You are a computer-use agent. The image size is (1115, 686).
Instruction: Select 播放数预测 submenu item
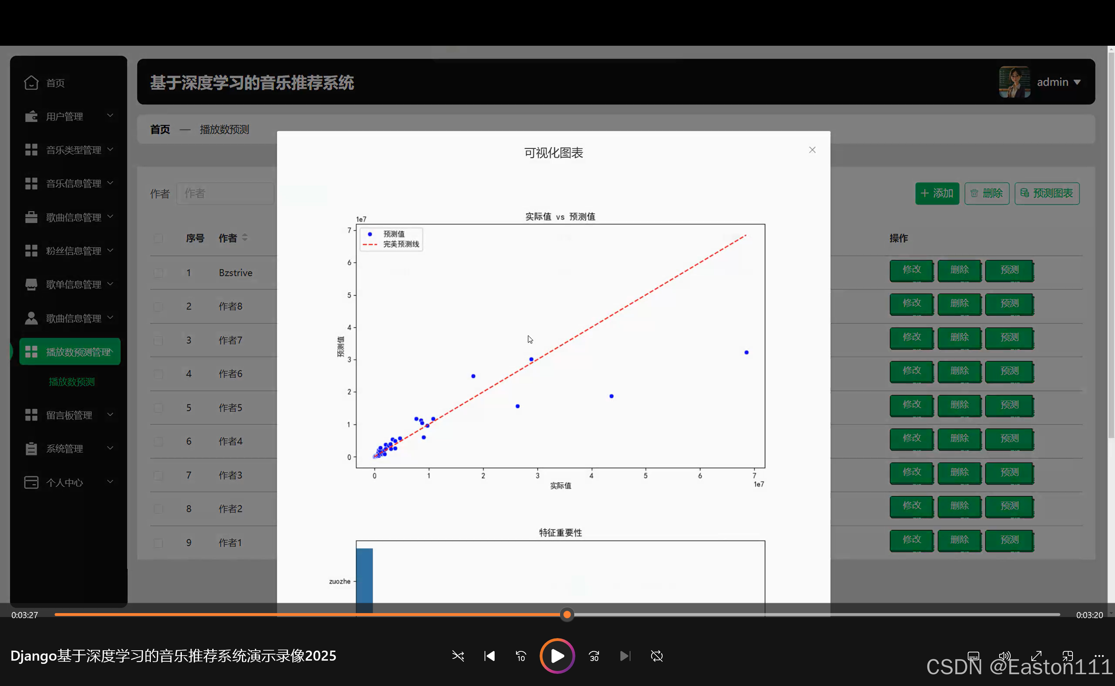click(71, 382)
